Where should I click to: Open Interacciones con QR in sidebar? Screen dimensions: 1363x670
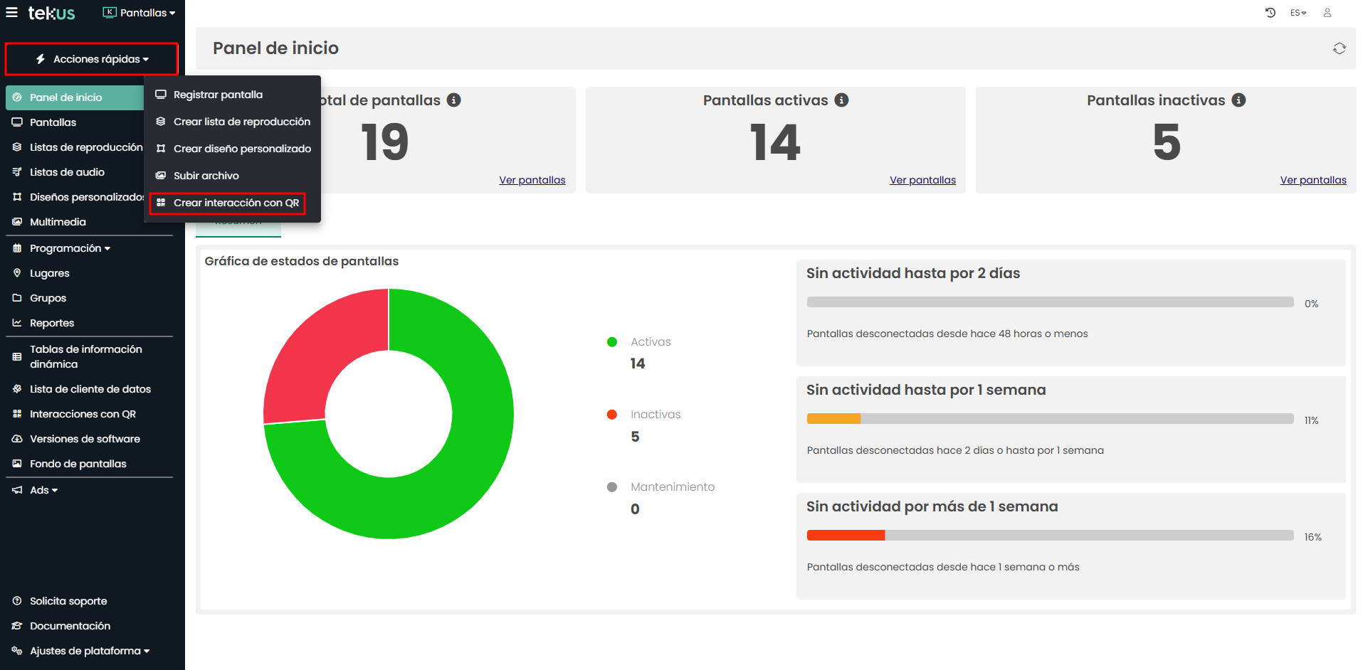(83, 414)
